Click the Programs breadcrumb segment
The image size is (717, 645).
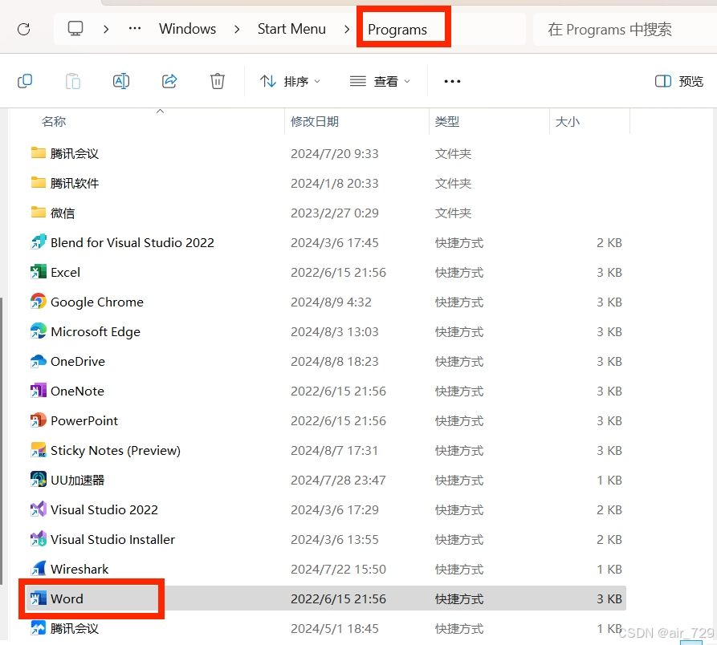click(397, 30)
